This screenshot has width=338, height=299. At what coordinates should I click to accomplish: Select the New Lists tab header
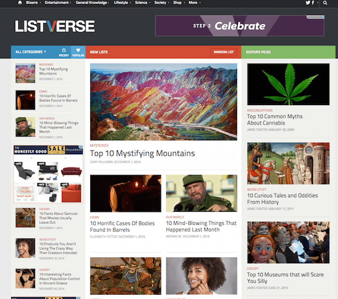tap(99, 52)
